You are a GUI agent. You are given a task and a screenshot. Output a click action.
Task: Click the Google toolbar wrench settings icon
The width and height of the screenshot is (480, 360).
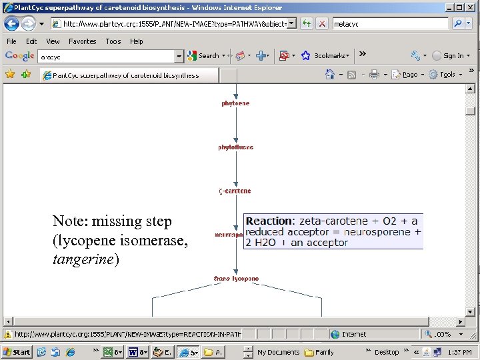(x=415, y=55)
